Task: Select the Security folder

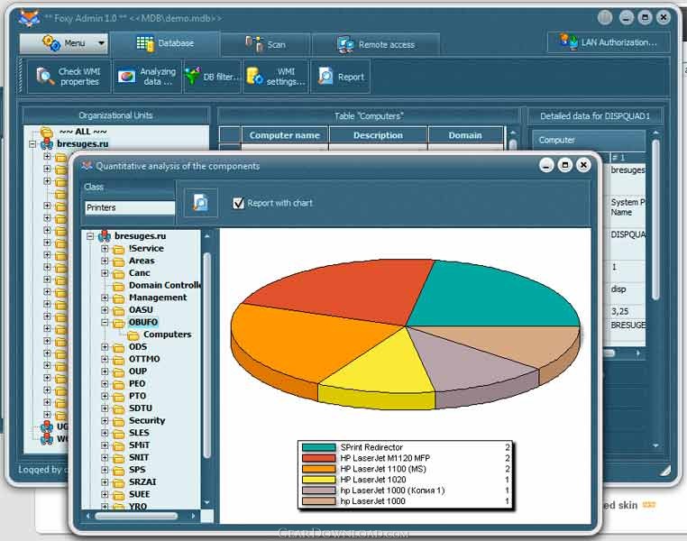Action: (147, 420)
